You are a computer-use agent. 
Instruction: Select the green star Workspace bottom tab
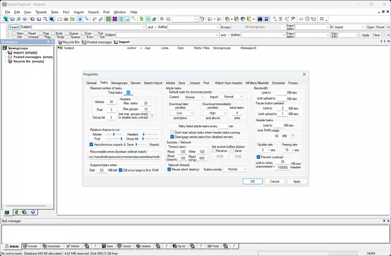pyautogui.click(x=16, y=212)
